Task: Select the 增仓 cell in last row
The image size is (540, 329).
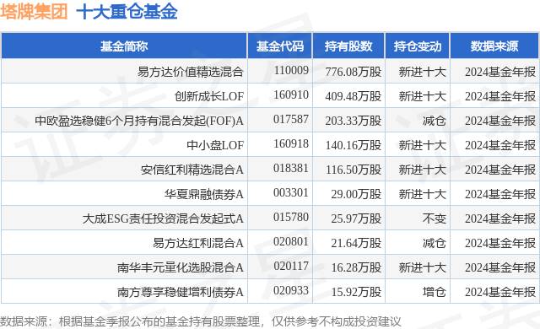Action: tap(435, 292)
